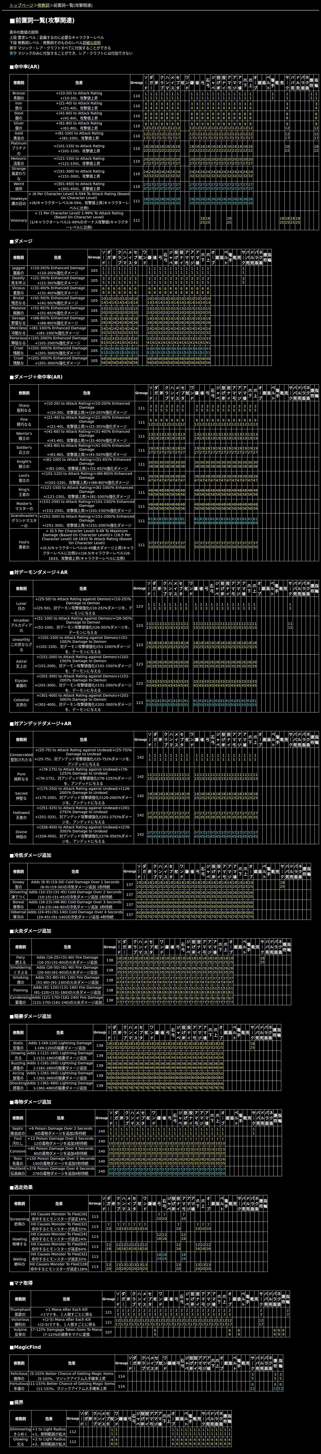
Task: Click the Hallowed affix name cell
Action: [x=21, y=815]
